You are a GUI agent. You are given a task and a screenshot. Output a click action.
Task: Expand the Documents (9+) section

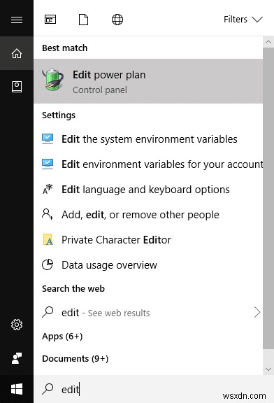tap(75, 358)
